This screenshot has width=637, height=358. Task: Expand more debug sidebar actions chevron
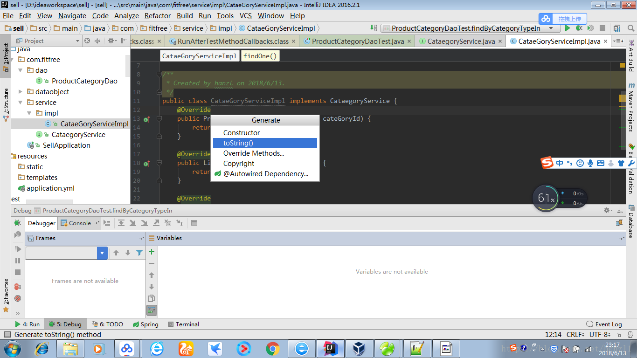(18, 313)
